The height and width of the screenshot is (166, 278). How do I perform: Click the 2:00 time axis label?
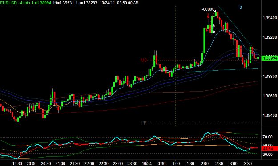tap(205, 163)
